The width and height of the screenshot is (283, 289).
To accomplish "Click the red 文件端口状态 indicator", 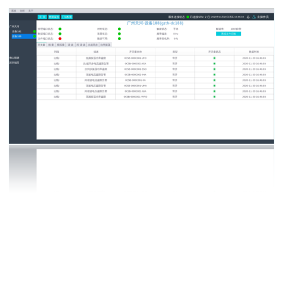I will [60, 39].
